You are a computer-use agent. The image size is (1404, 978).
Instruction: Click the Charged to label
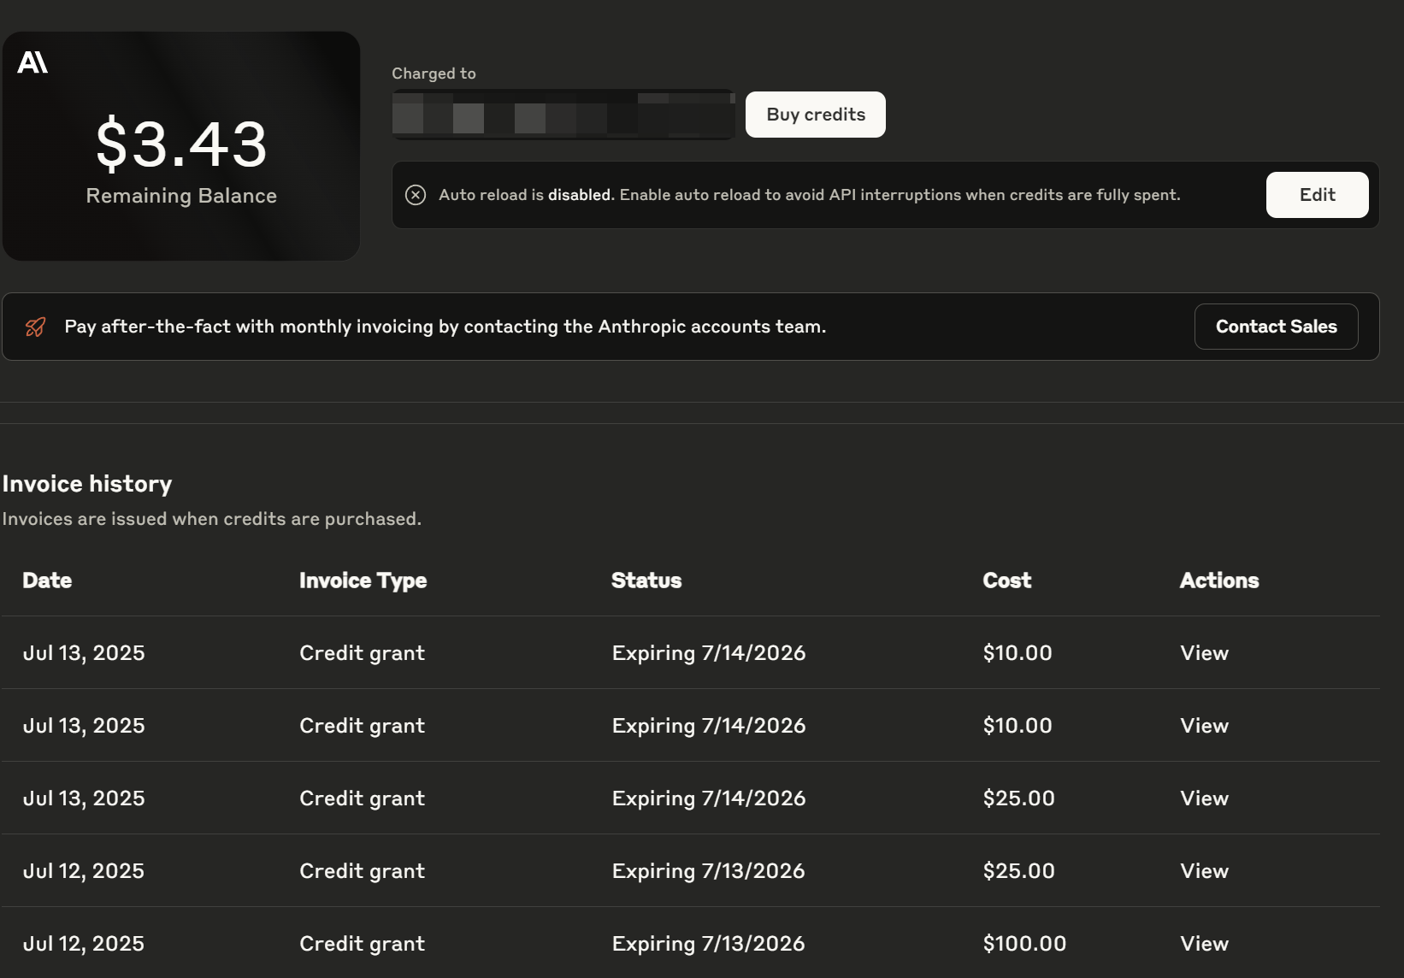[434, 74]
